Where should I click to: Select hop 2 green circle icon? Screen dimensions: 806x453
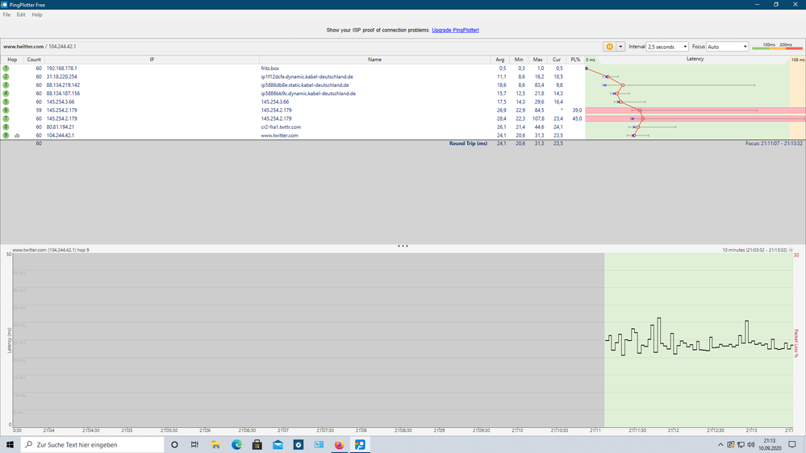[x=6, y=77]
